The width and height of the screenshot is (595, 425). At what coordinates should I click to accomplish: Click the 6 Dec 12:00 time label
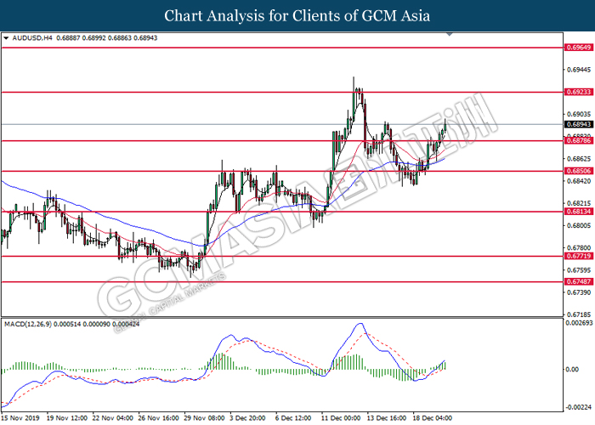(293, 418)
